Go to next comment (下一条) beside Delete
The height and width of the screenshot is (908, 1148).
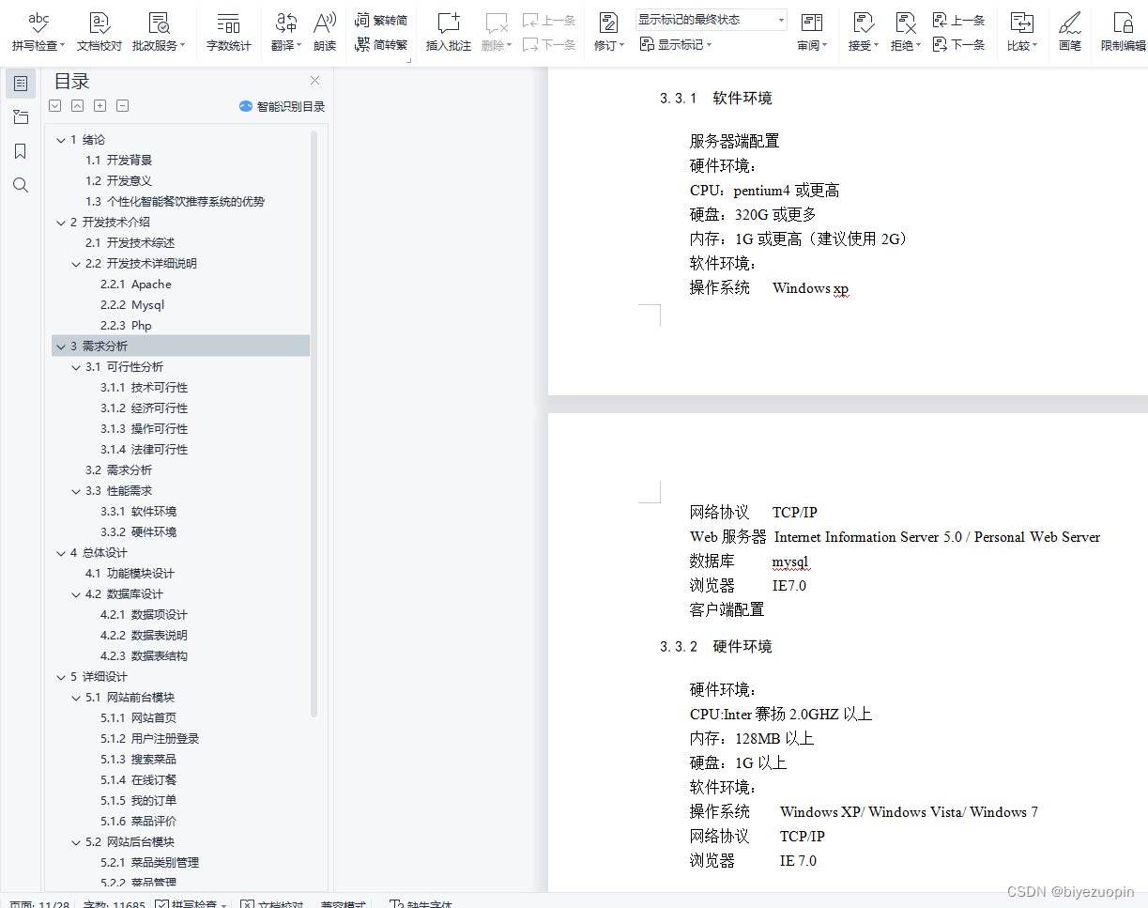(x=549, y=43)
